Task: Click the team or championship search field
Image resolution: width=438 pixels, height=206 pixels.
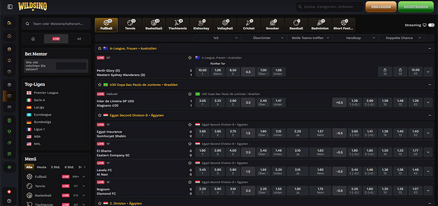Action: (x=56, y=24)
